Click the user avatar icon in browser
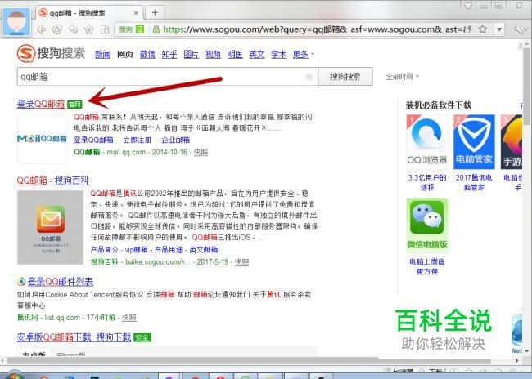 pos(16,22)
